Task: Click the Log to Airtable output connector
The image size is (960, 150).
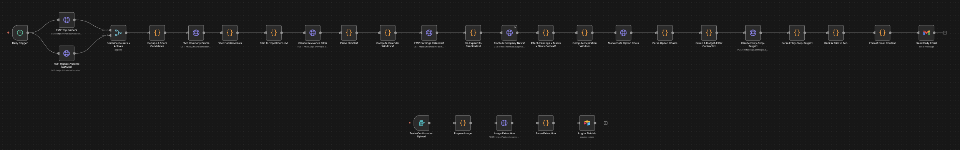Action: pyautogui.click(x=595, y=123)
